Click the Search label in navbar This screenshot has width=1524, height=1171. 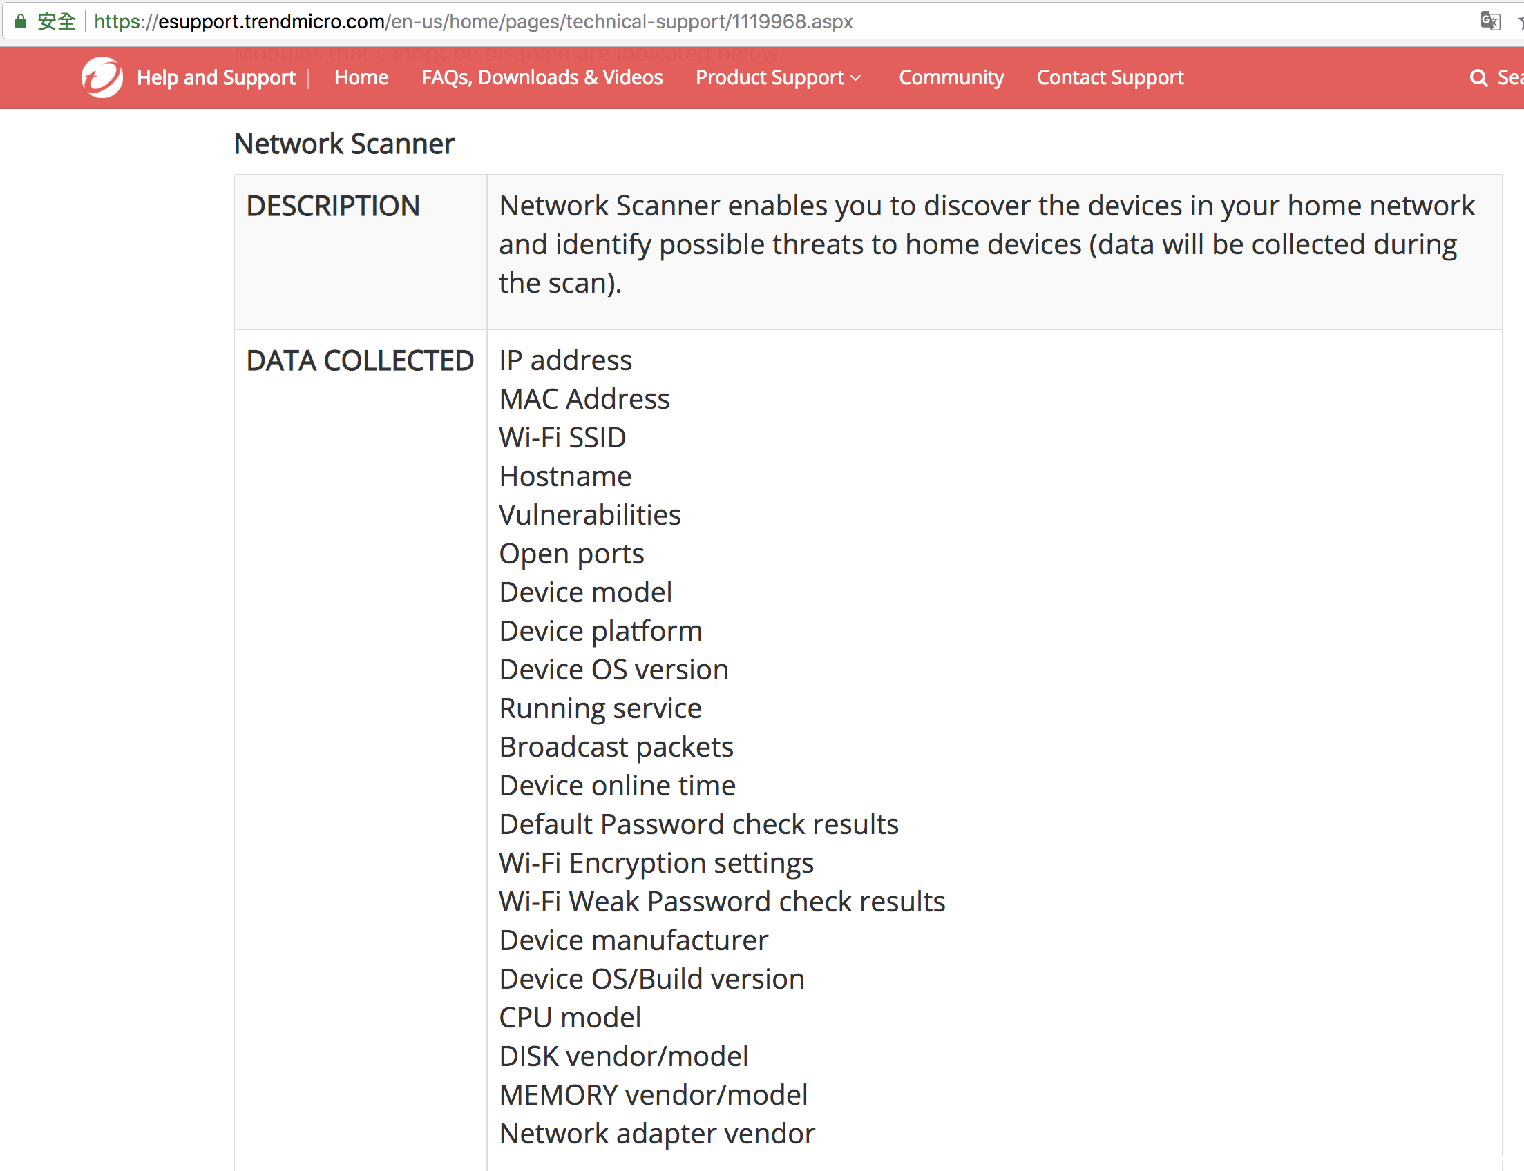(x=1511, y=77)
